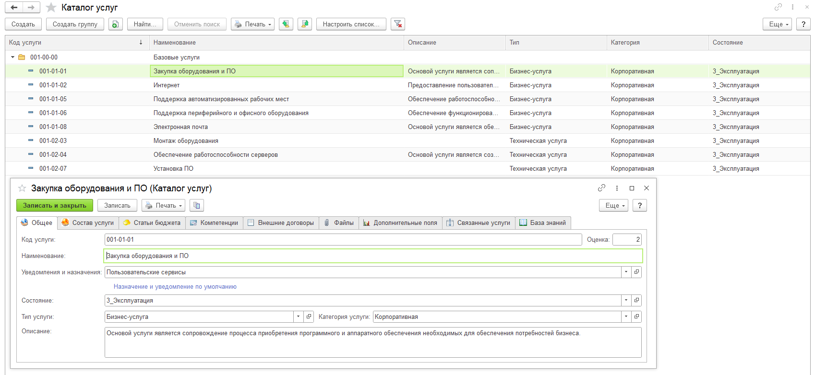Expand Уведомления и назначения dropdown arrow

pos(626,272)
